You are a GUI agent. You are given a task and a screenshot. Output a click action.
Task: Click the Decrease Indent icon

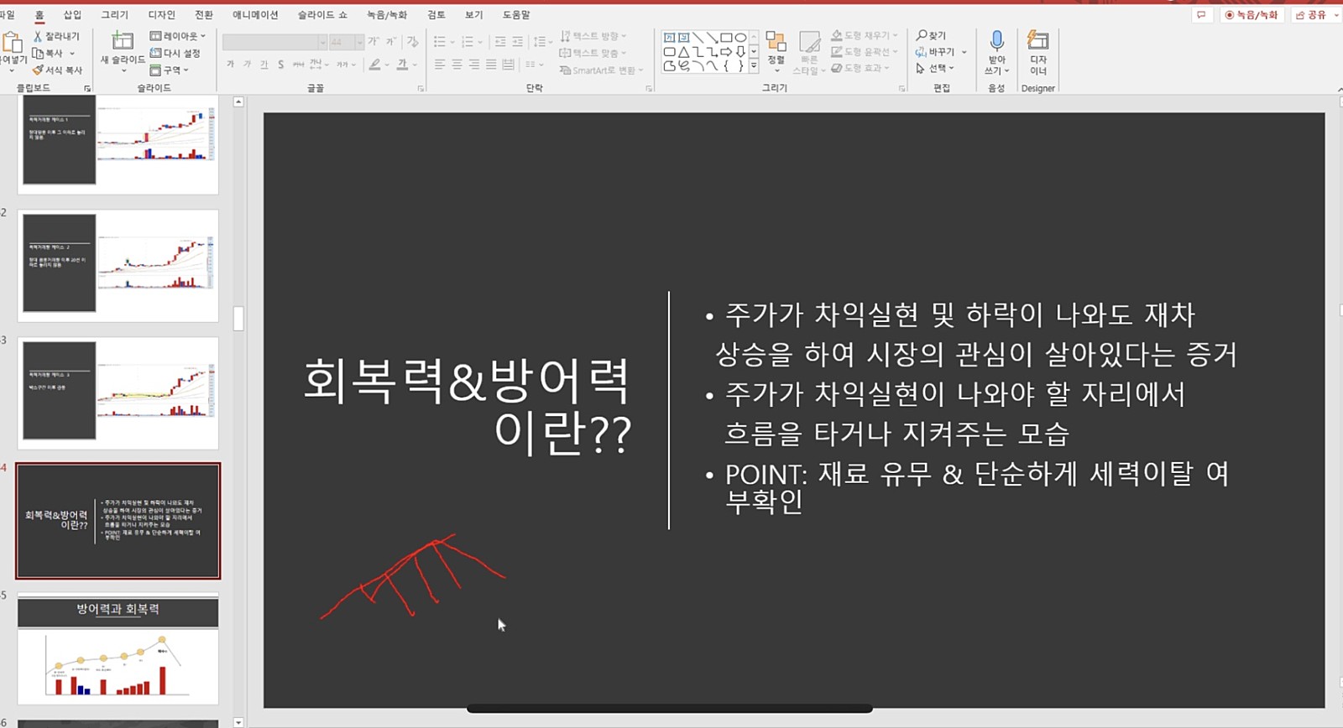click(500, 42)
